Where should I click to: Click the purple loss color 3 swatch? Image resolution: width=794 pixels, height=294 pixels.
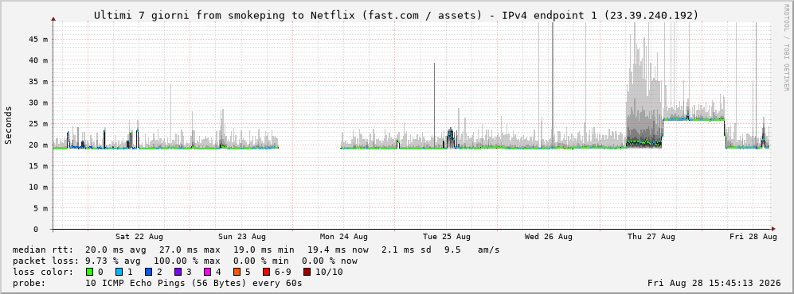tap(178, 272)
